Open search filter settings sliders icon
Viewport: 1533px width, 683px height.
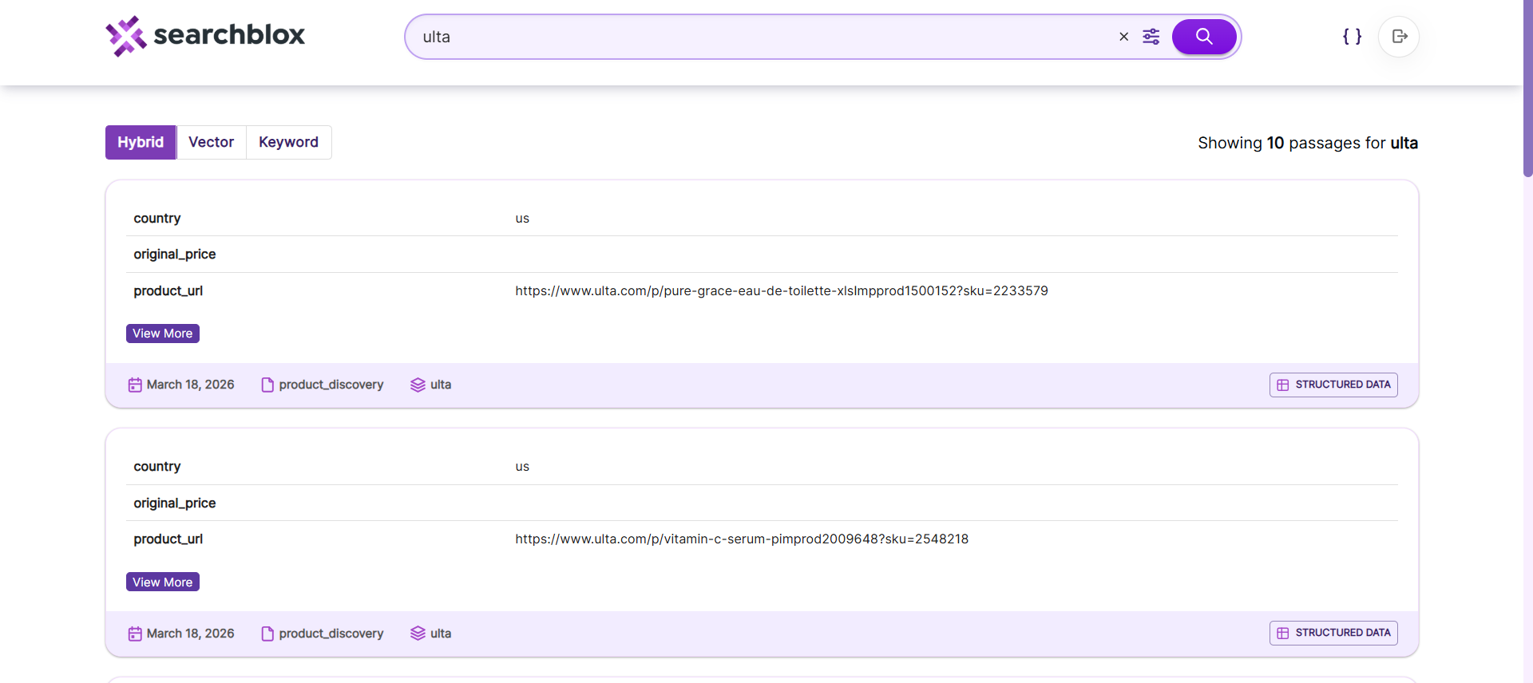click(x=1151, y=37)
